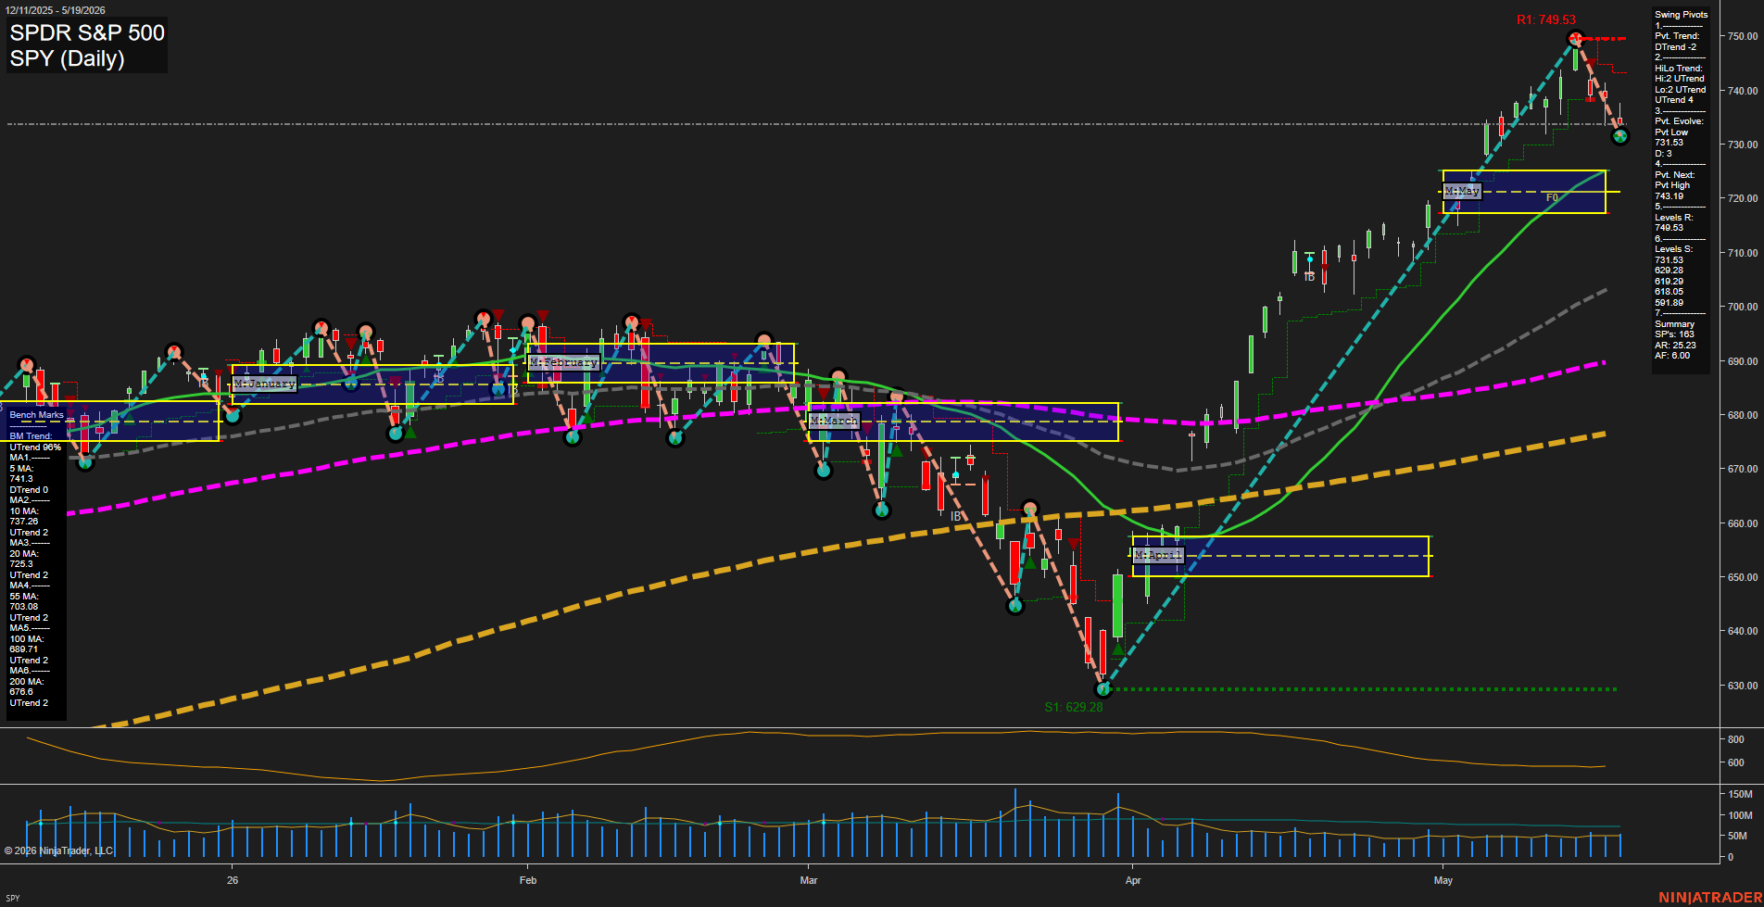The width and height of the screenshot is (1764, 907).
Task: Click the Swing Pivots panel header
Action: [x=1681, y=15]
